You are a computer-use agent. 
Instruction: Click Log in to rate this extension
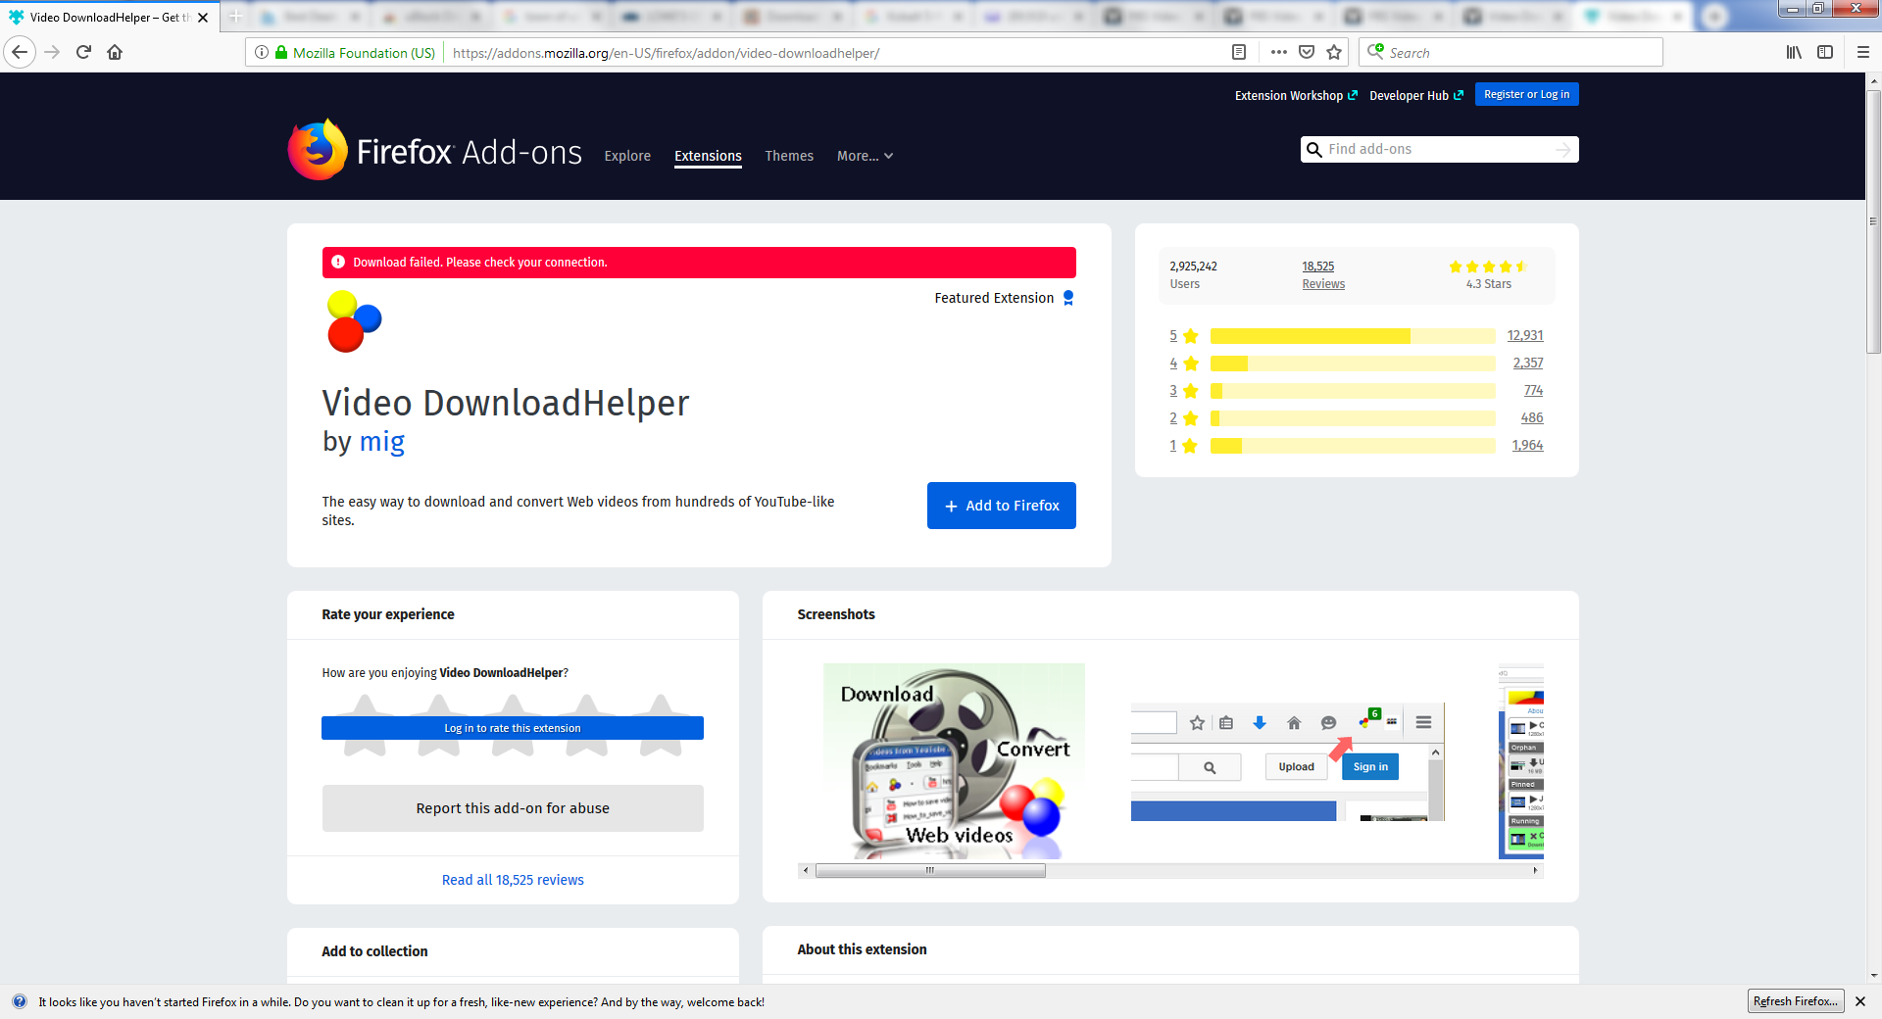coord(513,728)
